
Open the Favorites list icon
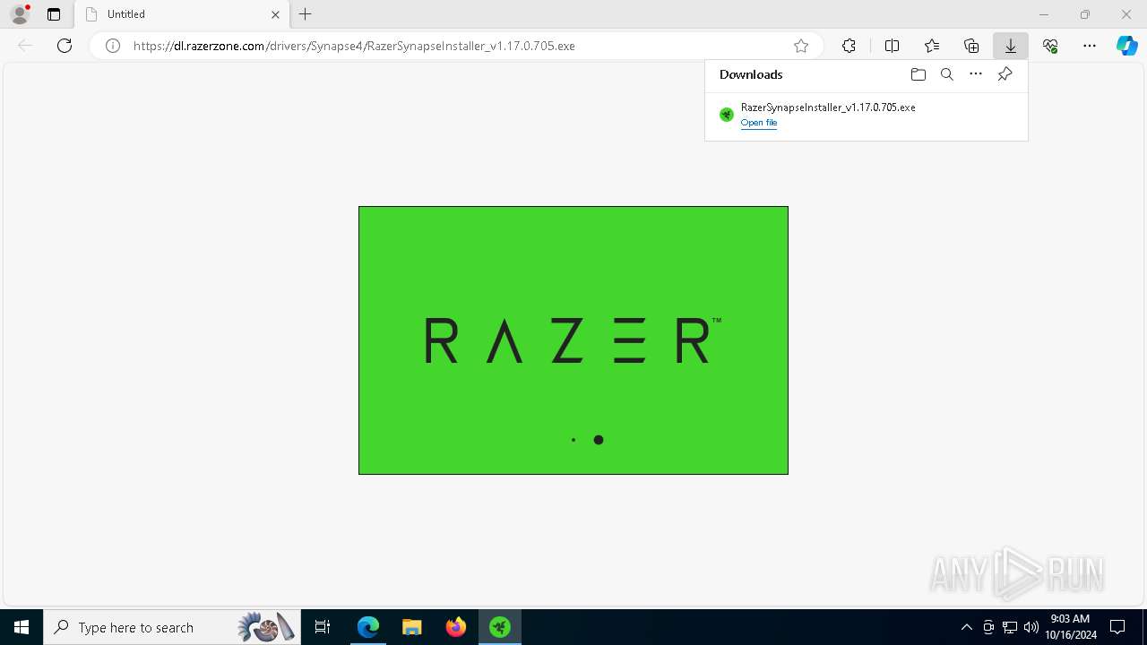coord(932,46)
